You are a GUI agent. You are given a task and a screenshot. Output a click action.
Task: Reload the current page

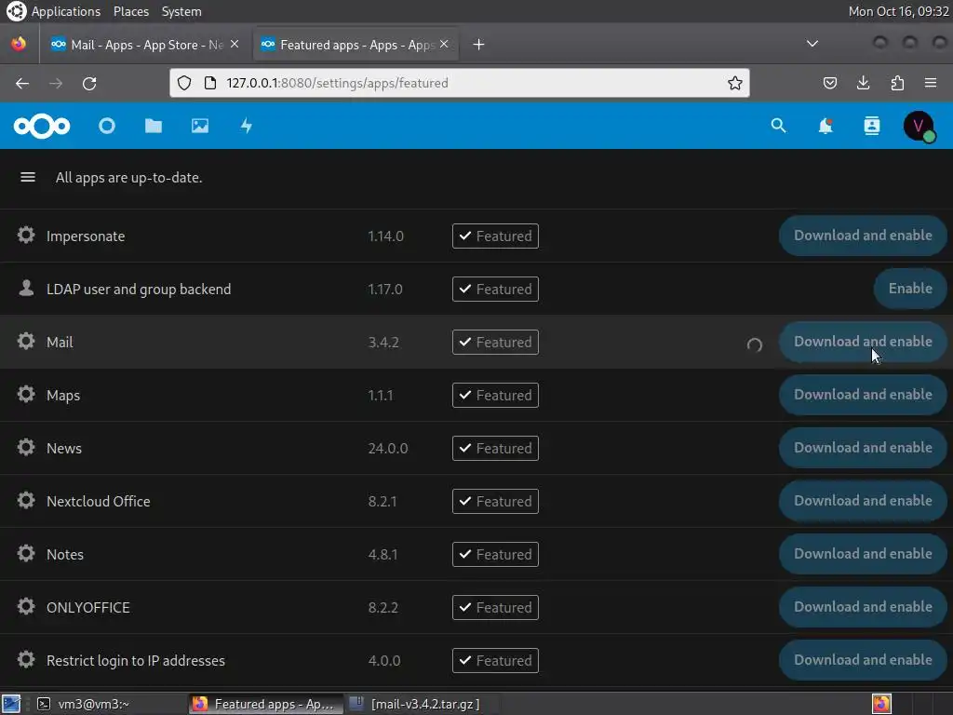click(x=89, y=83)
